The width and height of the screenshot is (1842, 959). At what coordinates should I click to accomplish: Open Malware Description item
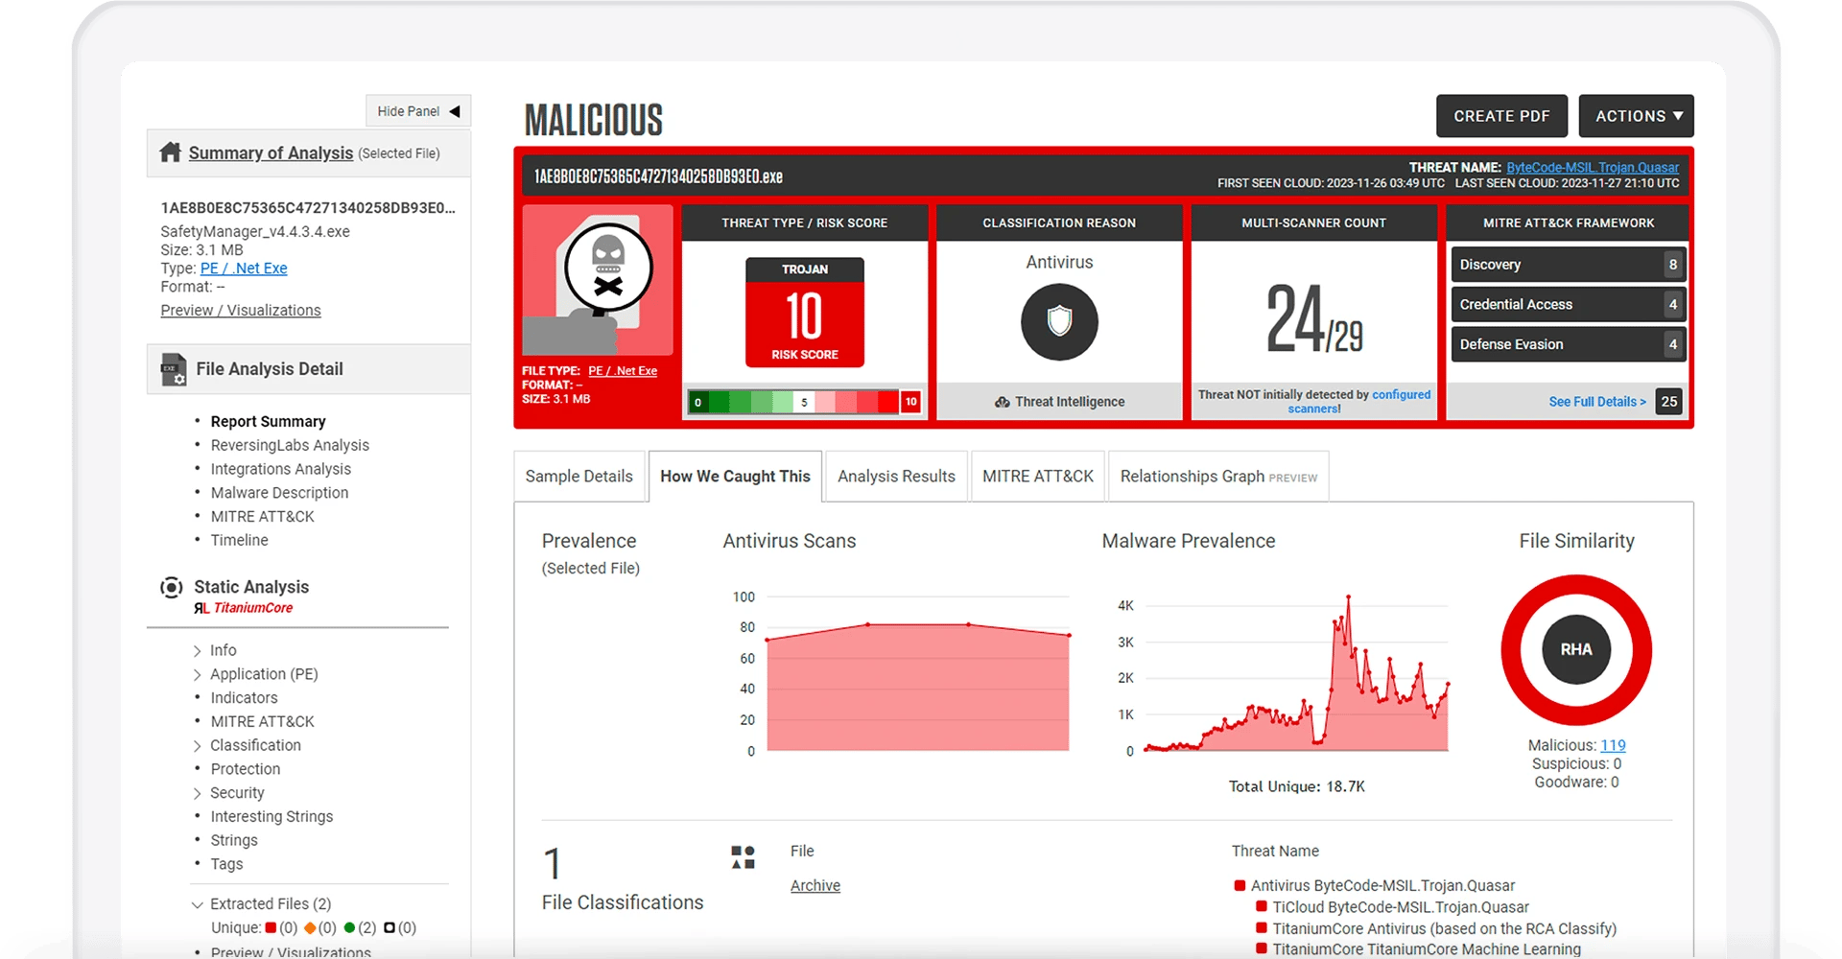pyautogui.click(x=279, y=493)
